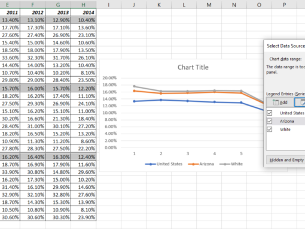This screenshot has width=305, height=229.
Task: Select cell containing 33.60%
Action: coord(10,58)
